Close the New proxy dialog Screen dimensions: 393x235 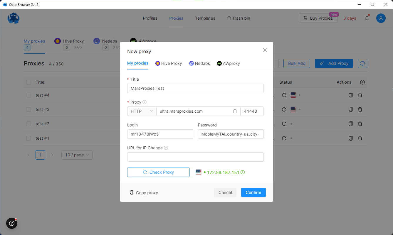coord(265,50)
